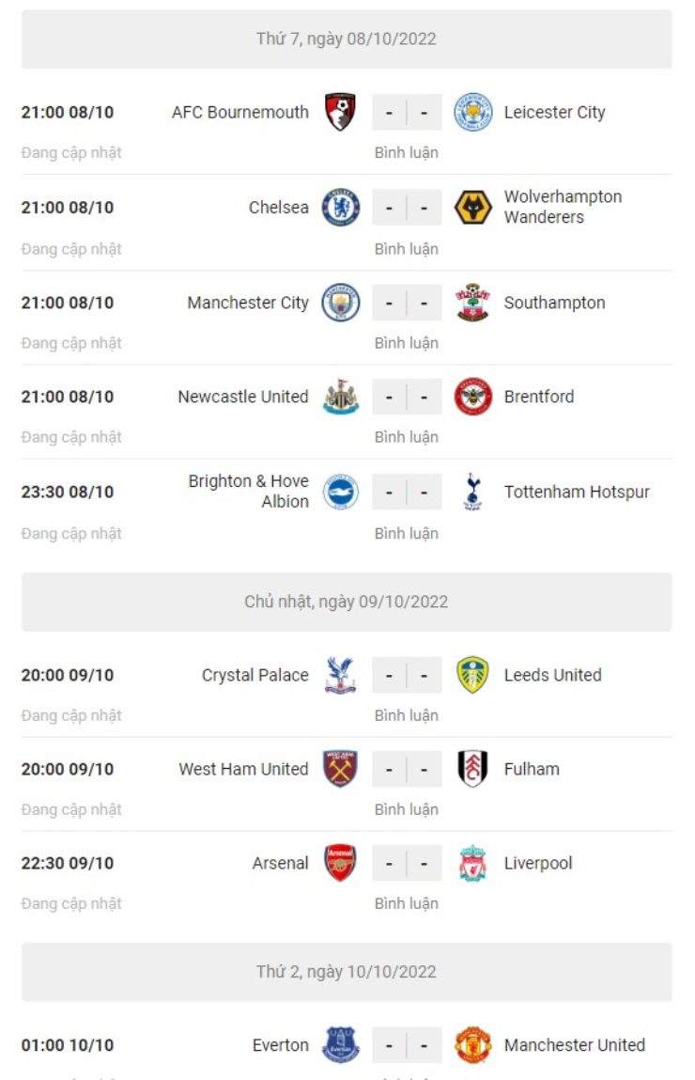Image resolution: width=695 pixels, height=1080 pixels.
Task: Click the Arsenal cannon crest
Action: 340,863
